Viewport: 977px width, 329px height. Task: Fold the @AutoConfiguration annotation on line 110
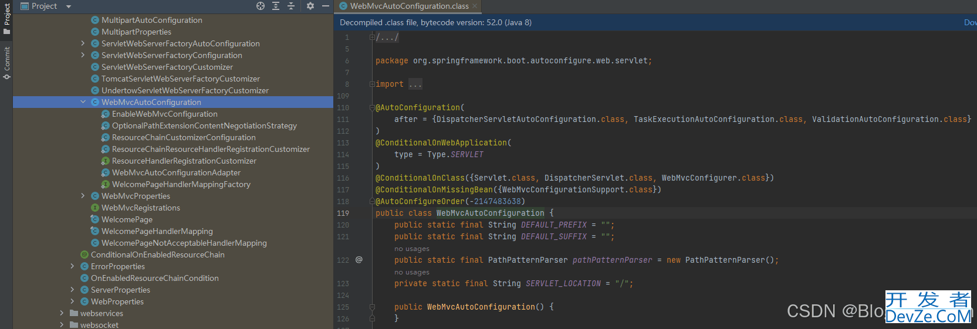pos(372,107)
